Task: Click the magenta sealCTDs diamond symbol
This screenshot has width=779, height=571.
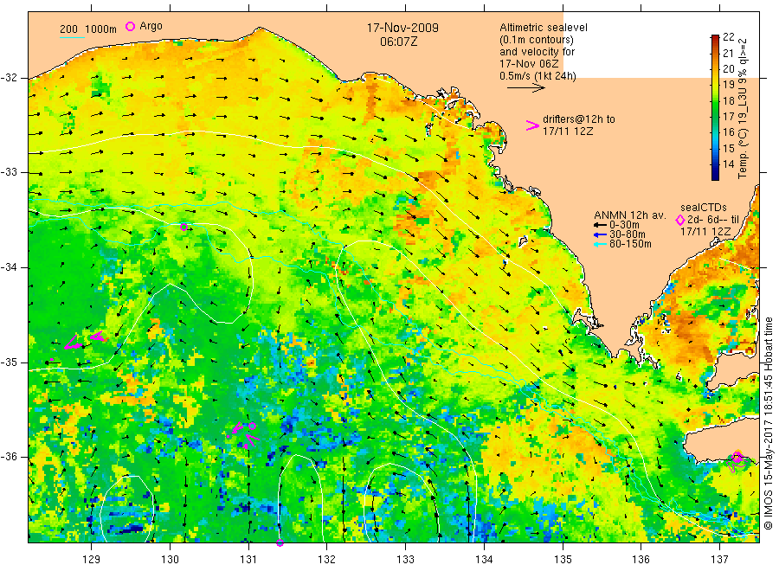Action: pyautogui.click(x=679, y=220)
